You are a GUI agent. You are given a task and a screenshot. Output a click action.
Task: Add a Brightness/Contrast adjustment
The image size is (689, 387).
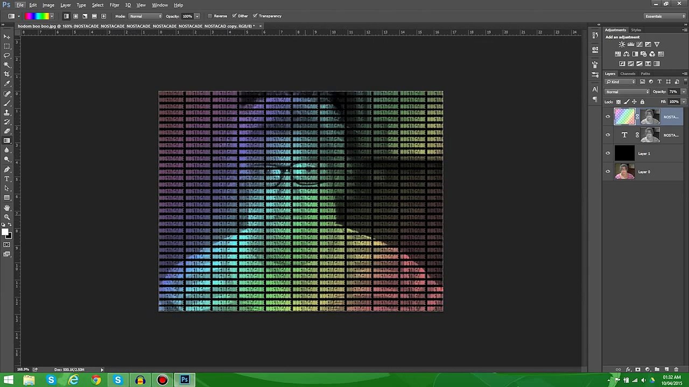point(622,45)
